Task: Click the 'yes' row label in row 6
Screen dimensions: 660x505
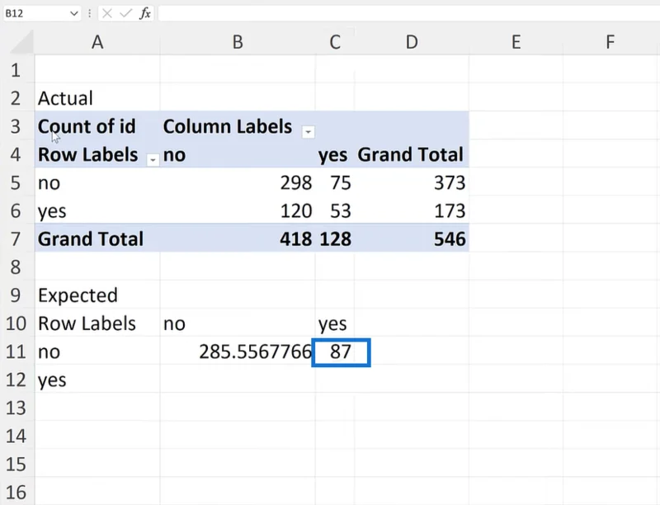Action: 52,211
